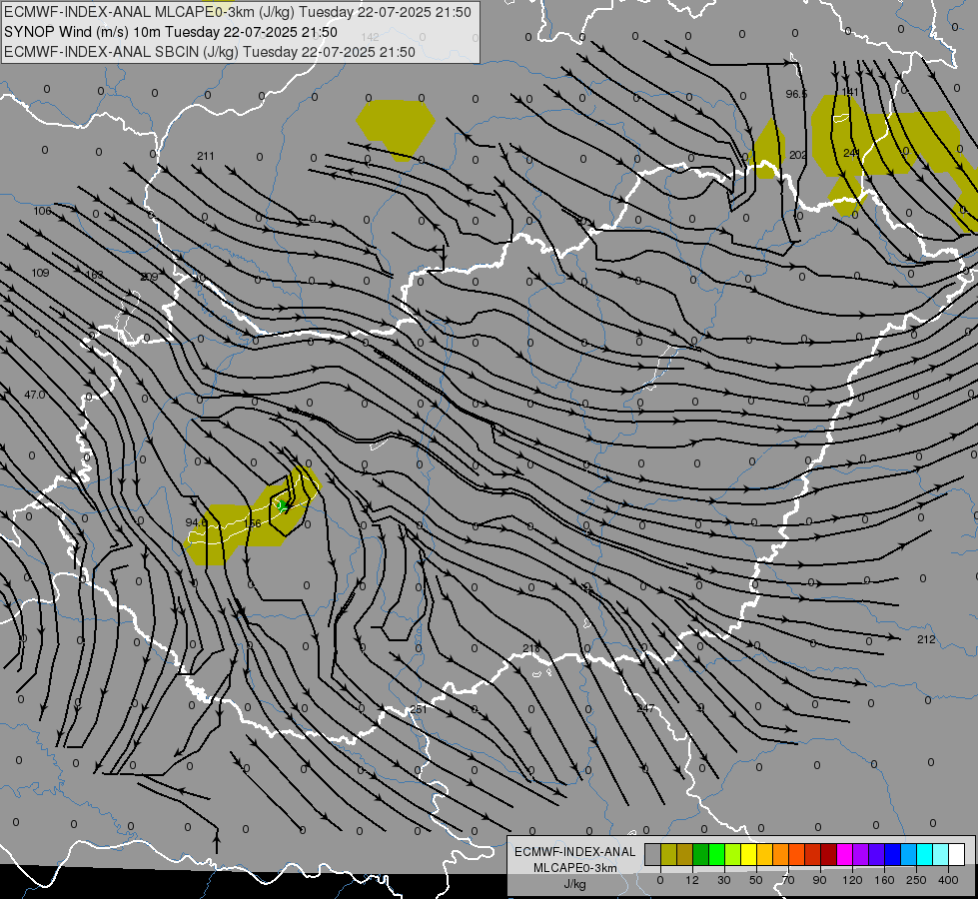The image size is (978, 899).
Task: Click the map value 109
Action: (x=40, y=273)
